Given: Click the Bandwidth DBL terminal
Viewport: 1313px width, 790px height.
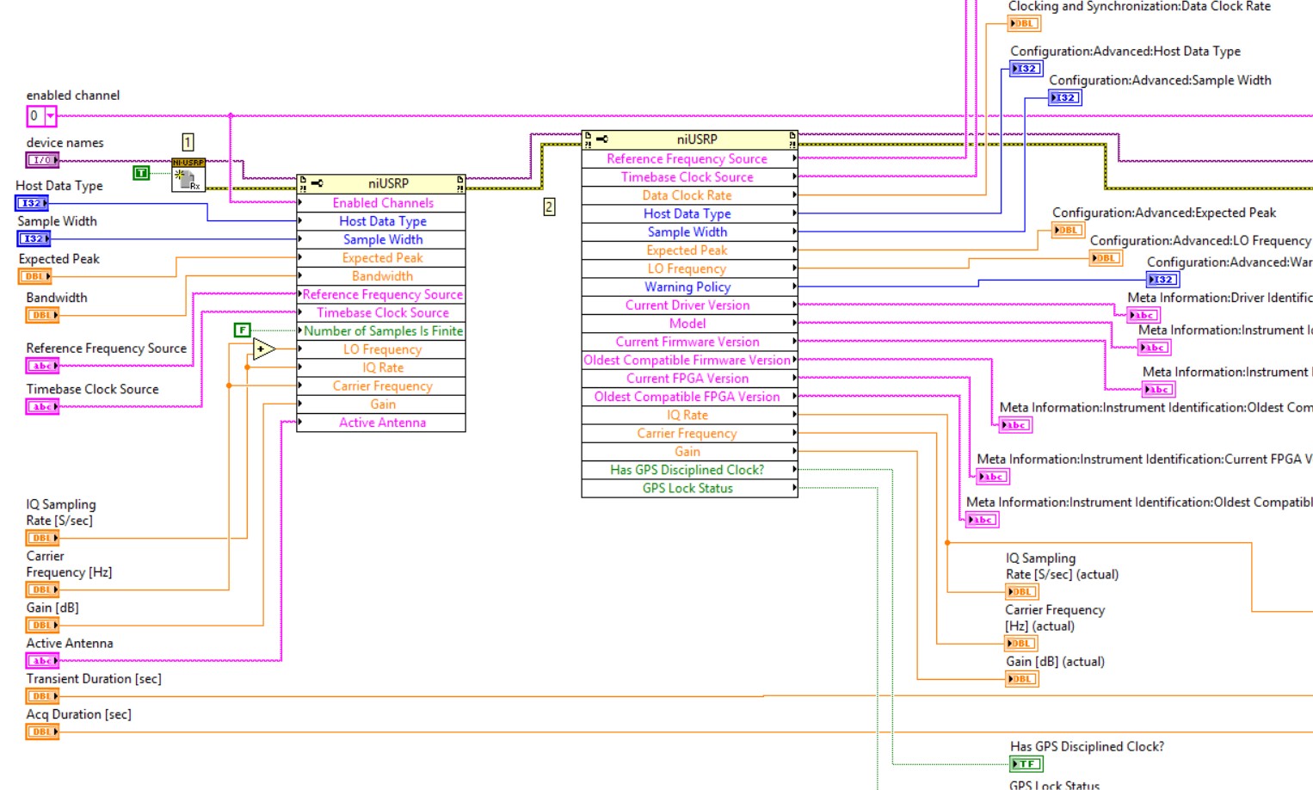Looking at the screenshot, I should 42,315.
